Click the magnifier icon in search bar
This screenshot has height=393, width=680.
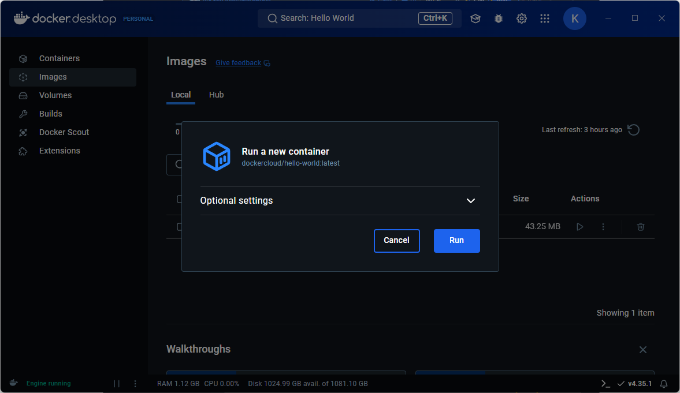(x=272, y=18)
